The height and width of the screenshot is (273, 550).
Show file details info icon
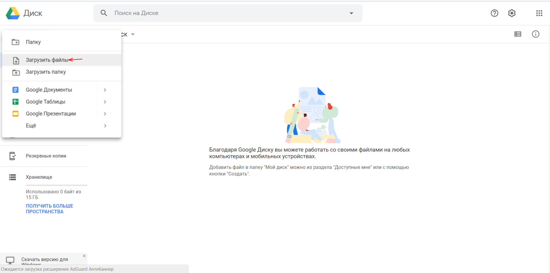click(535, 34)
